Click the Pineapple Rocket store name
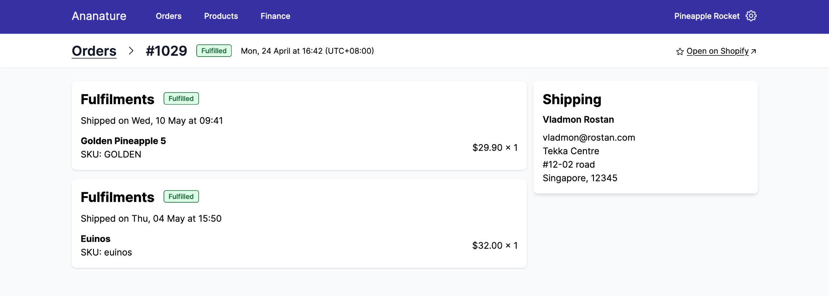This screenshot has width=829, height=296. 706,16
